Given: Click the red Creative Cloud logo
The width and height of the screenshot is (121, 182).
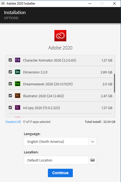Looking at the screenshot, I should click(60, 36).
